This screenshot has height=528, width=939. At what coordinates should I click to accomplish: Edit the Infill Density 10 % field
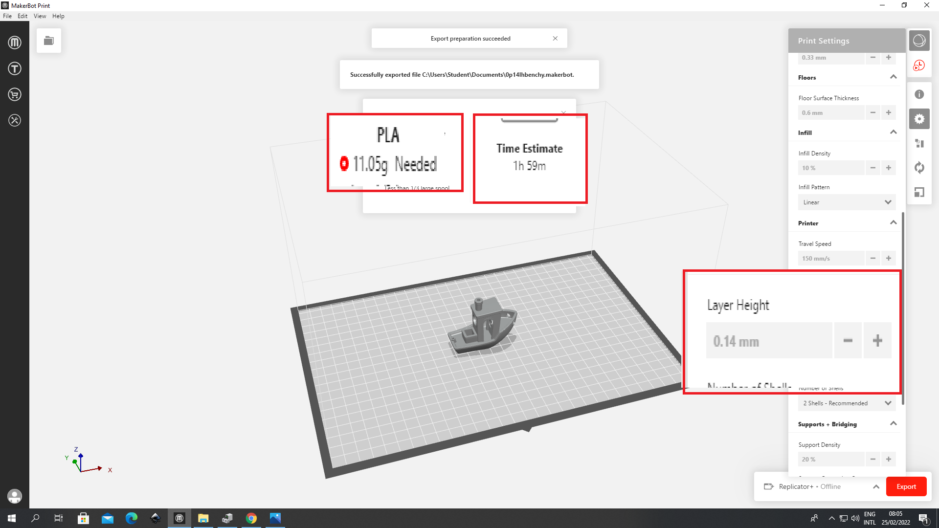tap(831, 168)
